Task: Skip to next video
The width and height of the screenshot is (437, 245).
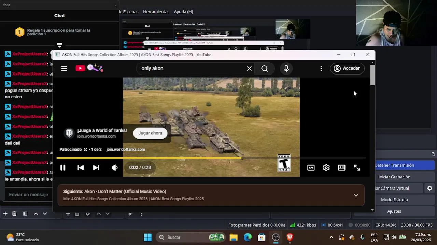Action: click(96, 167)
